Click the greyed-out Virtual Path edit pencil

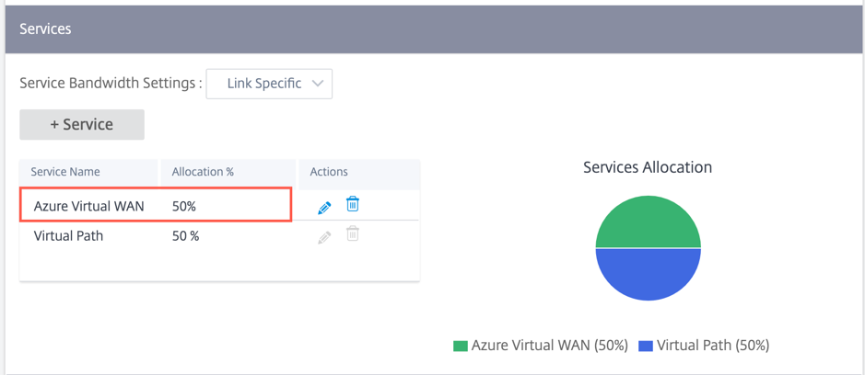(324, 238)
